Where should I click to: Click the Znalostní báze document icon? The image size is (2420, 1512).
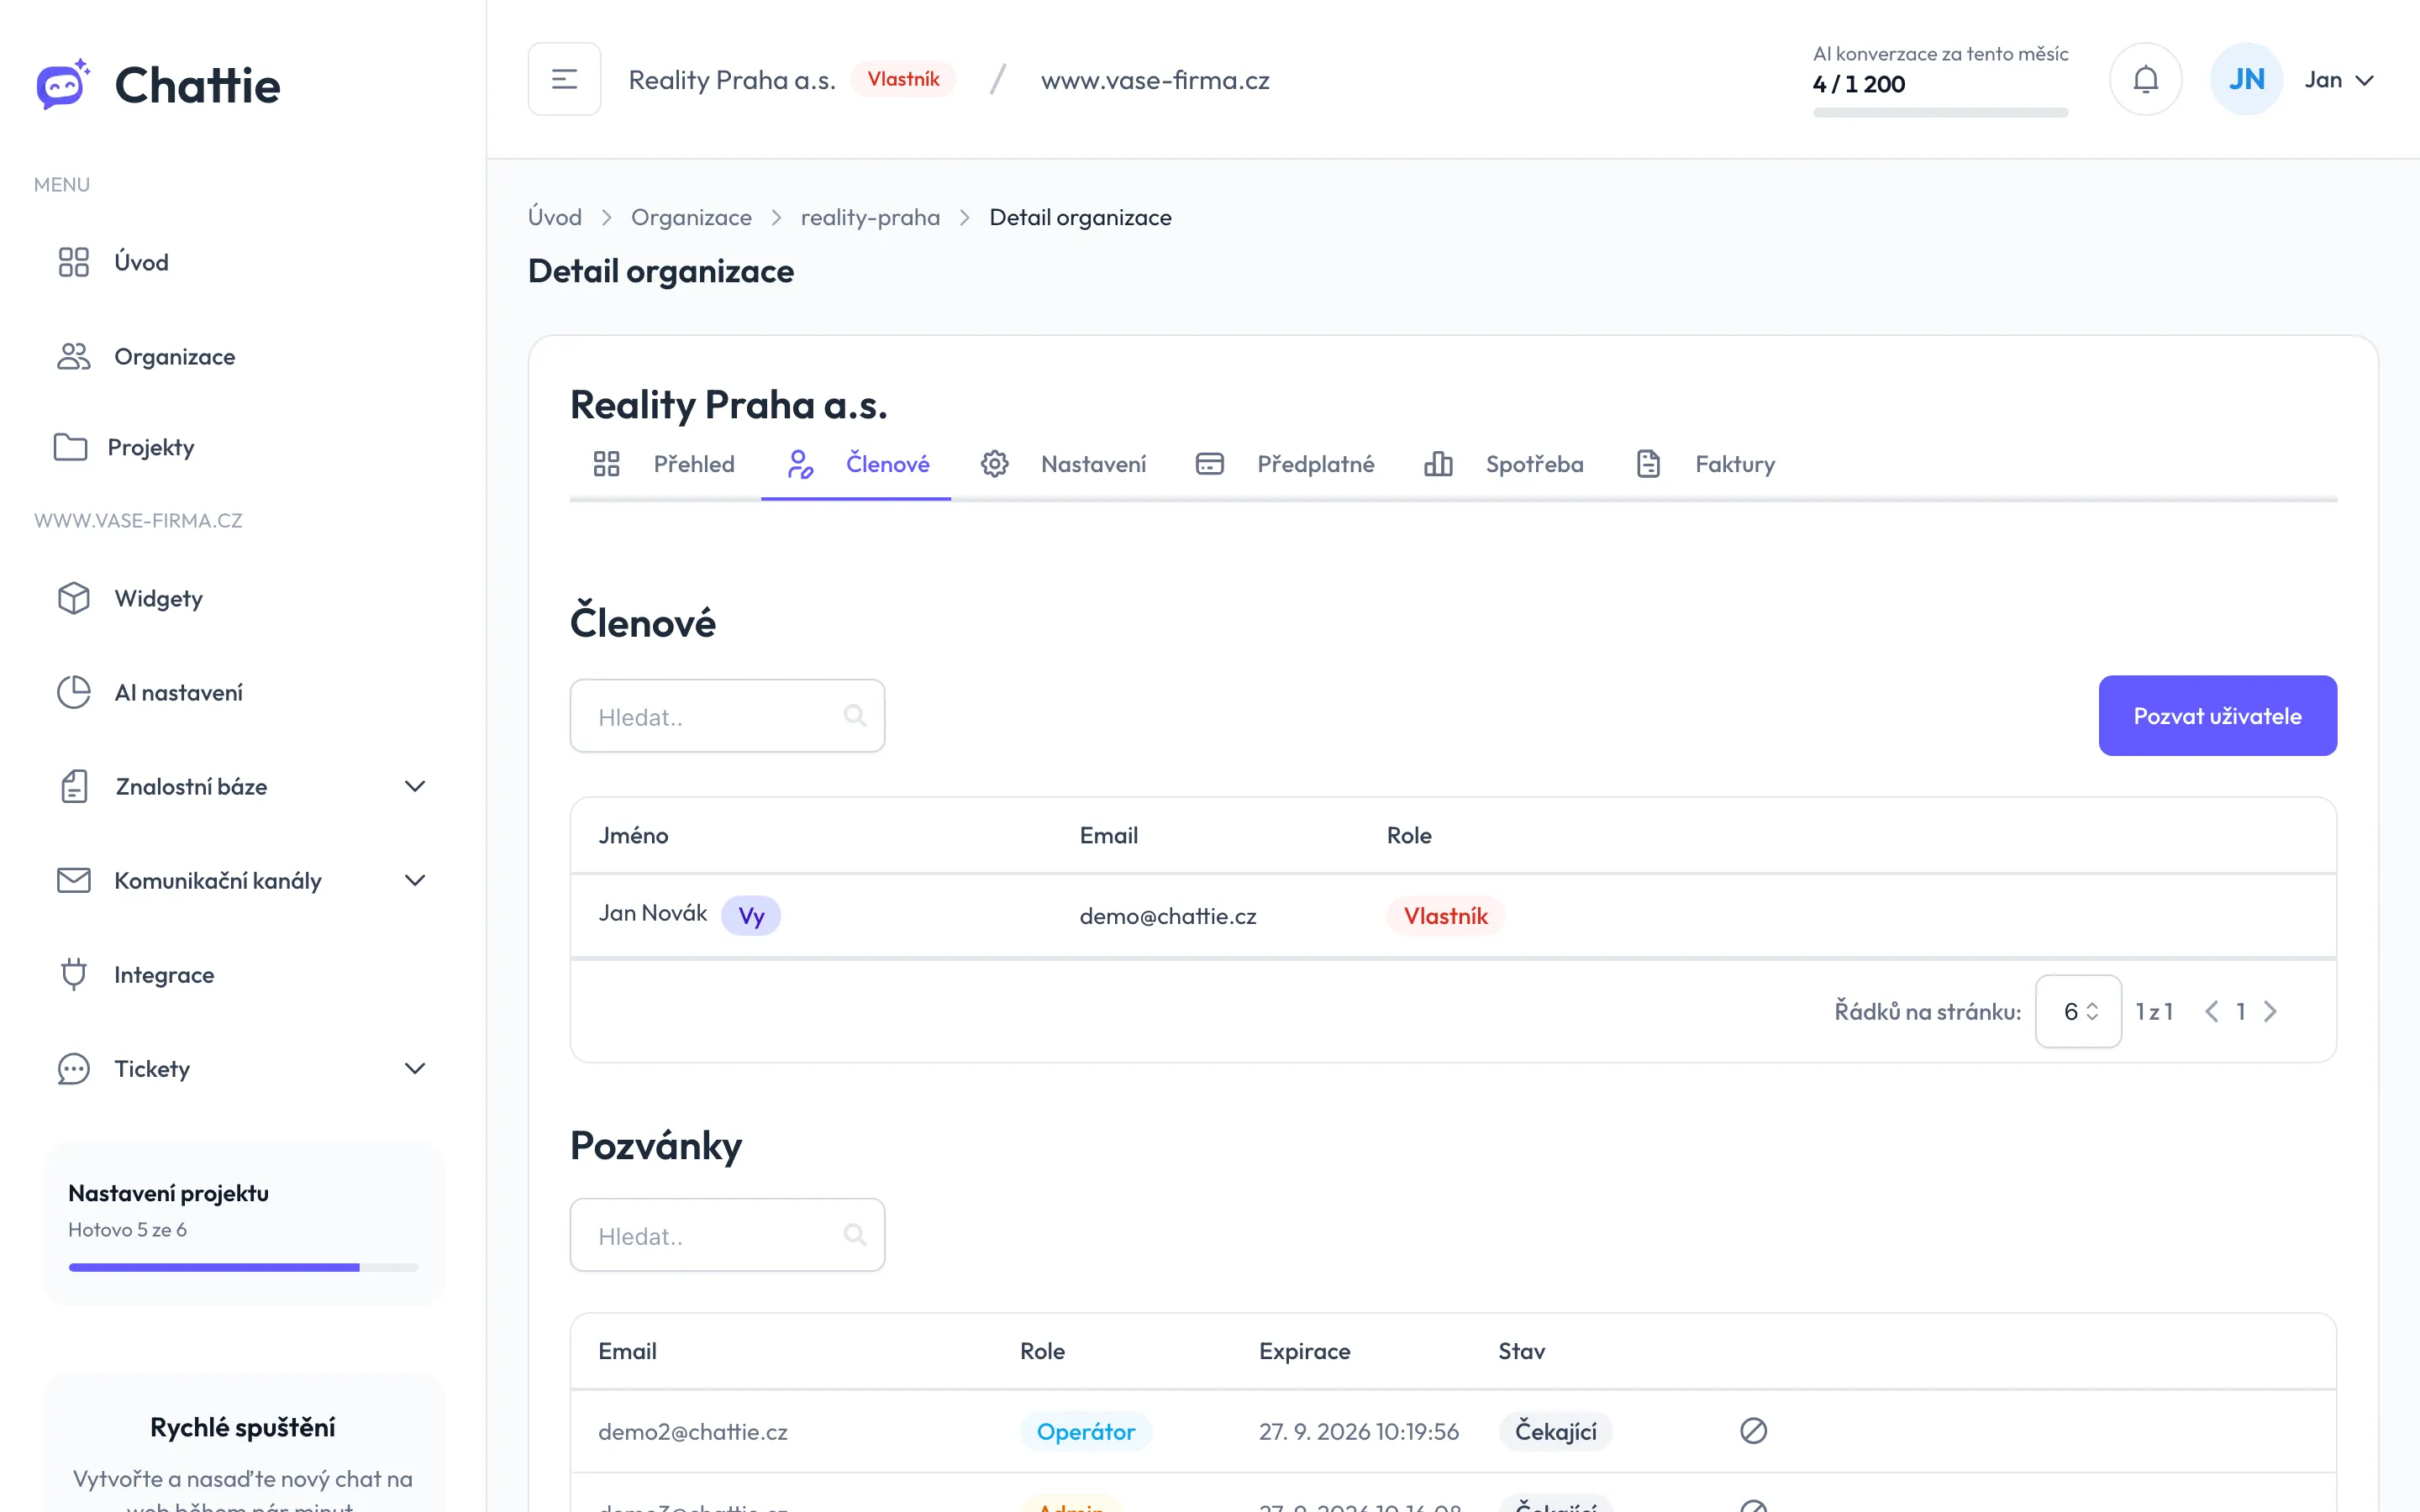click(x=74, y=786)
